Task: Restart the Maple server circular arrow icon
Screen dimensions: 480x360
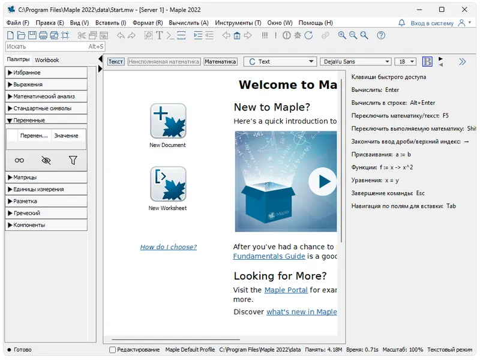Action: click(x=308, y=35)
